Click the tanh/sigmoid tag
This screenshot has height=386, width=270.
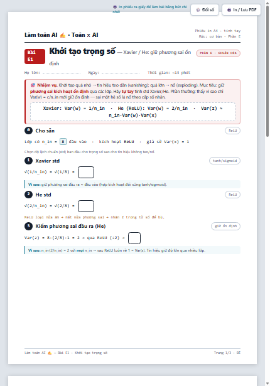pyautogui.click(x=225, y=161)
